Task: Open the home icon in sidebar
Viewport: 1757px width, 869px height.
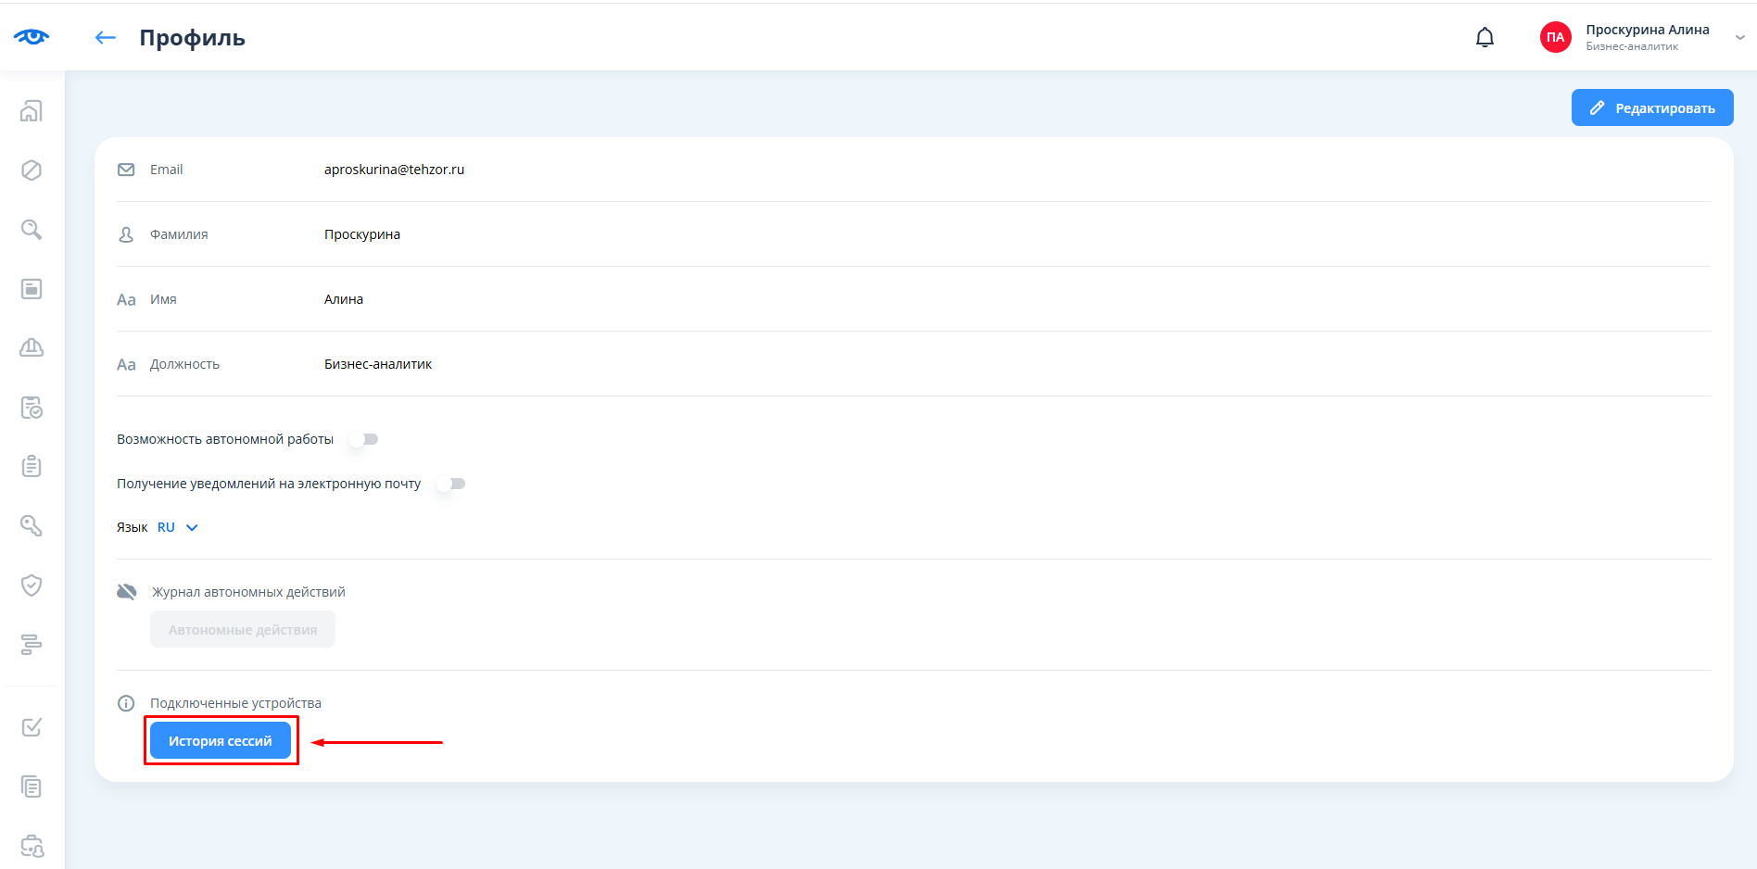Action: point(32,111)
